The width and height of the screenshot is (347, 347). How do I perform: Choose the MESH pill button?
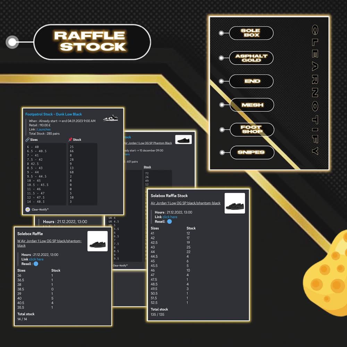coord(252,105)
